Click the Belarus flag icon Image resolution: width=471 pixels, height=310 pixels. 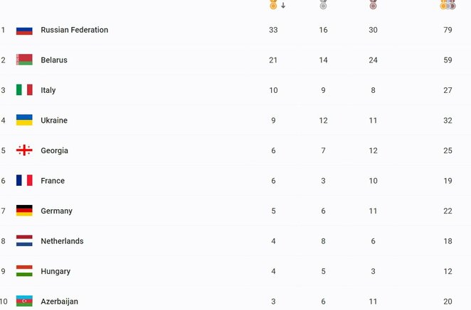pos(24,60)
